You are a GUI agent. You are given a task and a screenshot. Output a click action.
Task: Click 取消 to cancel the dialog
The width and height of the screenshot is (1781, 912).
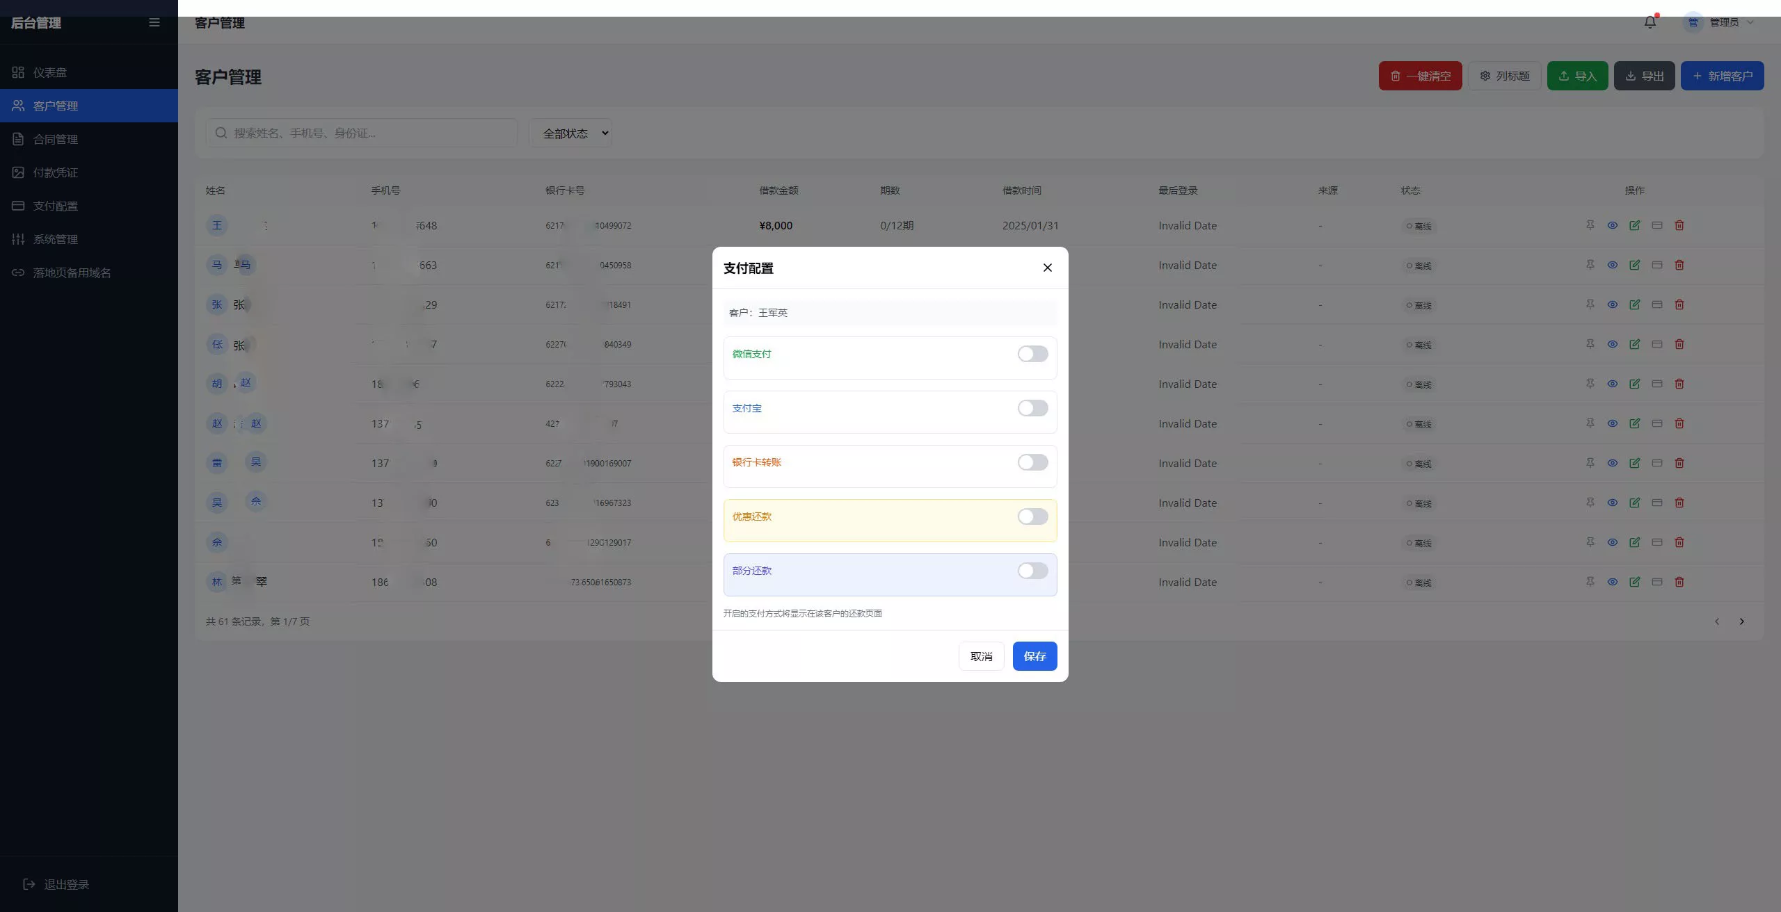(x=981, y=656)
